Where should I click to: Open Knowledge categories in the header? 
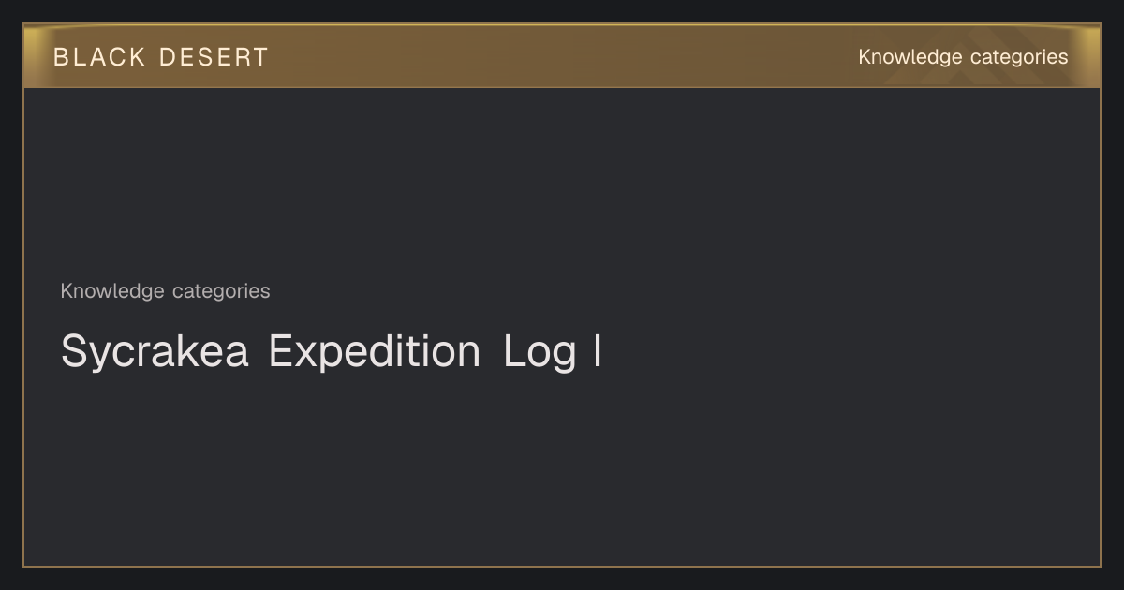pyautogui.click(x=963, y=57)
